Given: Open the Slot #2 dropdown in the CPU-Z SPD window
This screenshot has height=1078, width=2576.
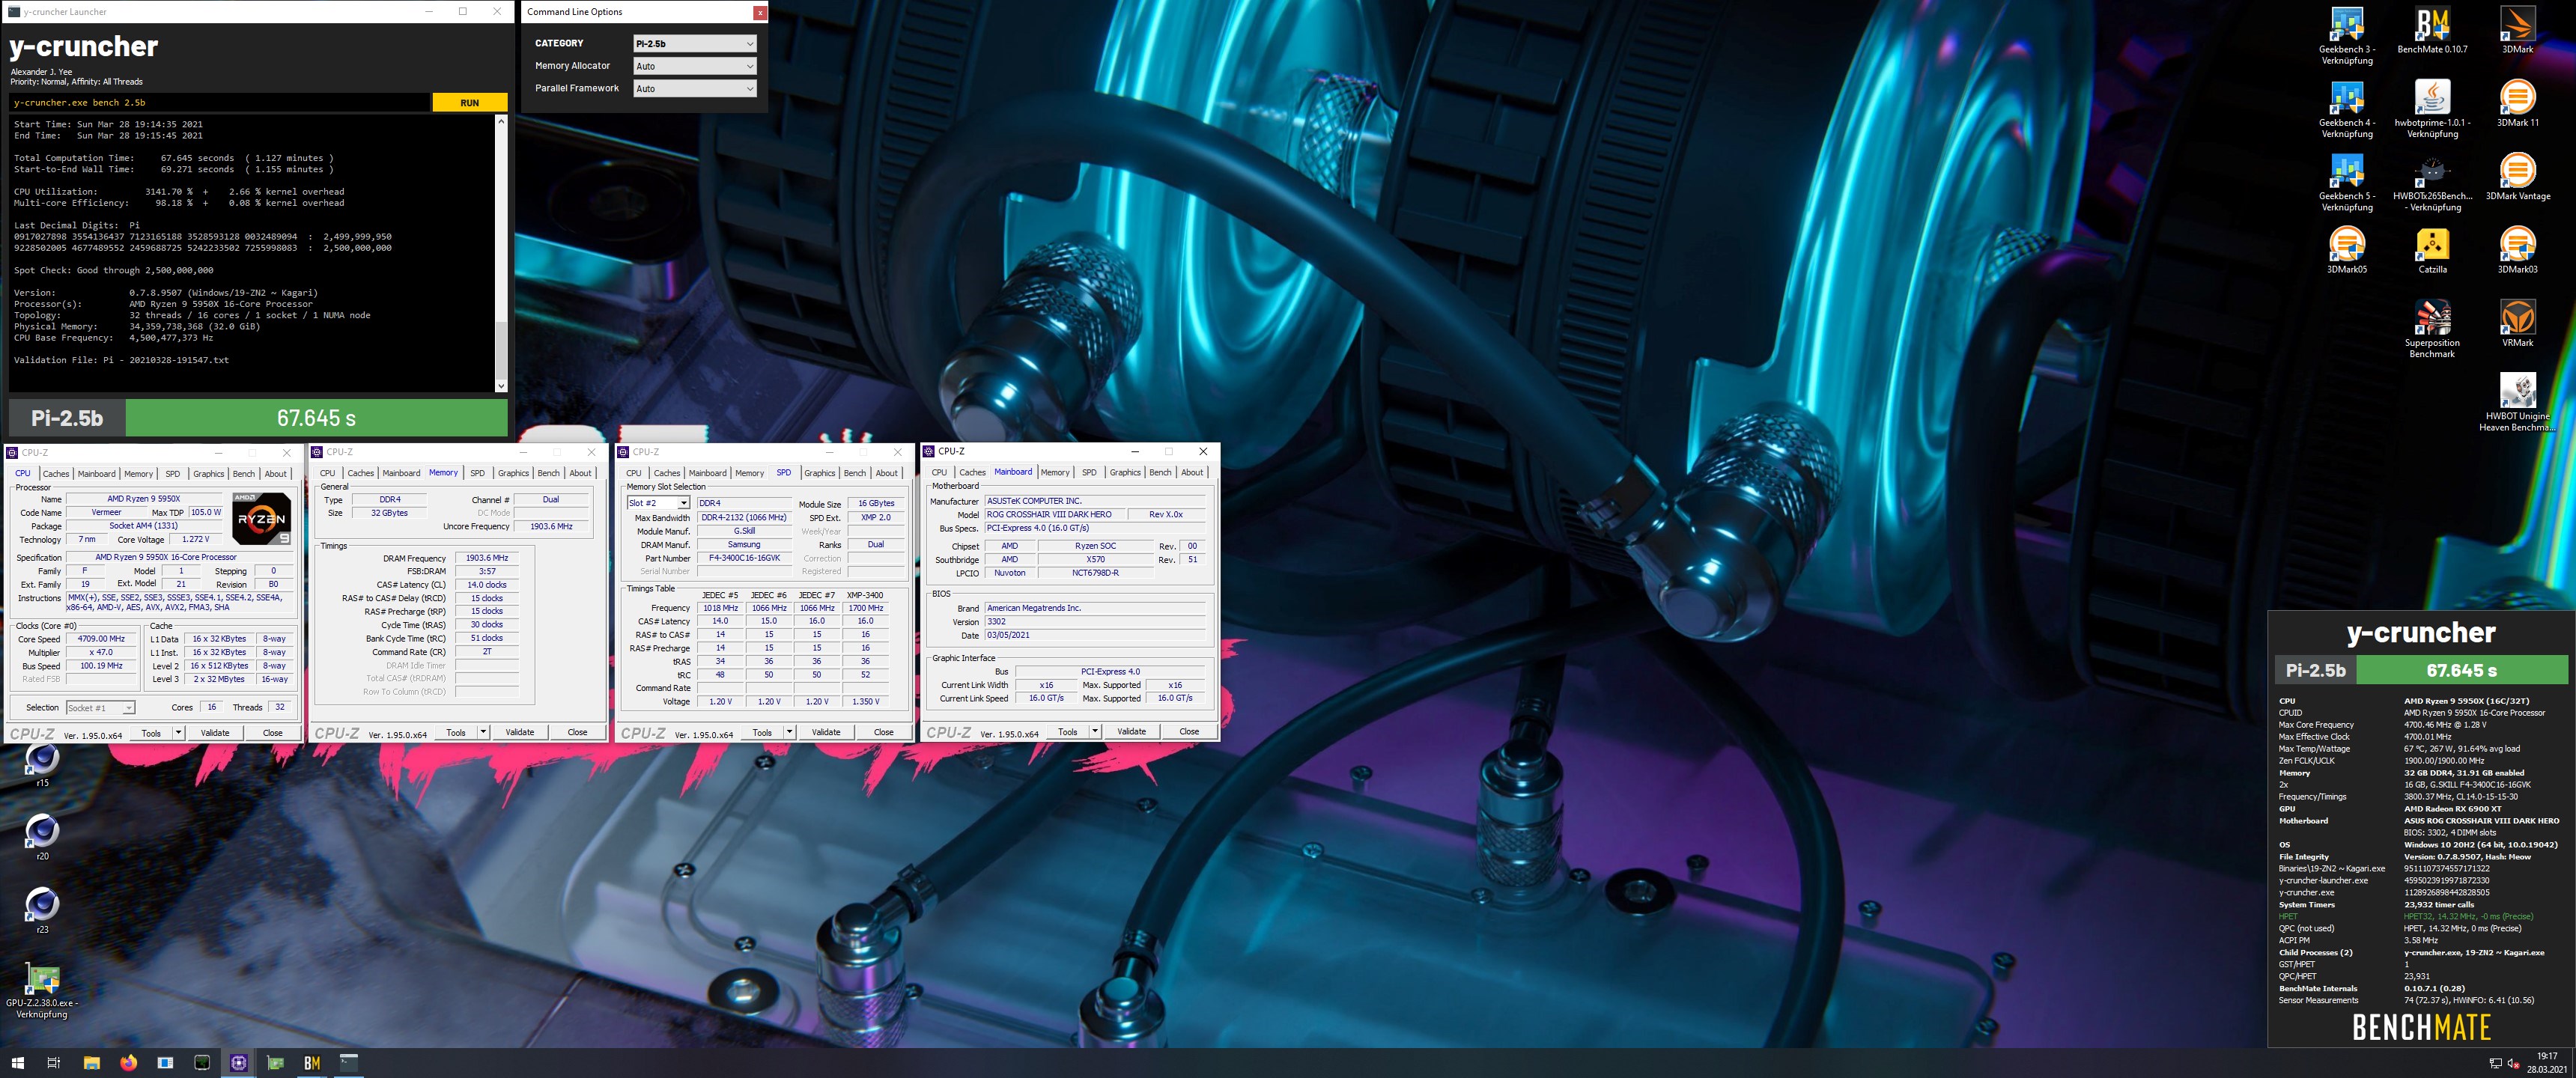Looking at the screenshot, I should [658, 503].
